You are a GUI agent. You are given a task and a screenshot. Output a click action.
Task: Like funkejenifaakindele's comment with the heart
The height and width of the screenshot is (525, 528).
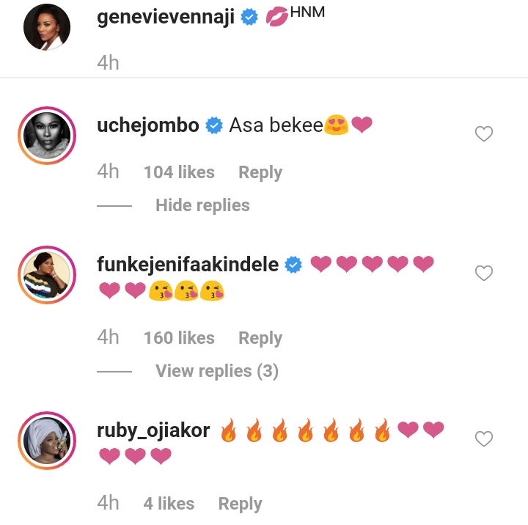click(484, 273)
